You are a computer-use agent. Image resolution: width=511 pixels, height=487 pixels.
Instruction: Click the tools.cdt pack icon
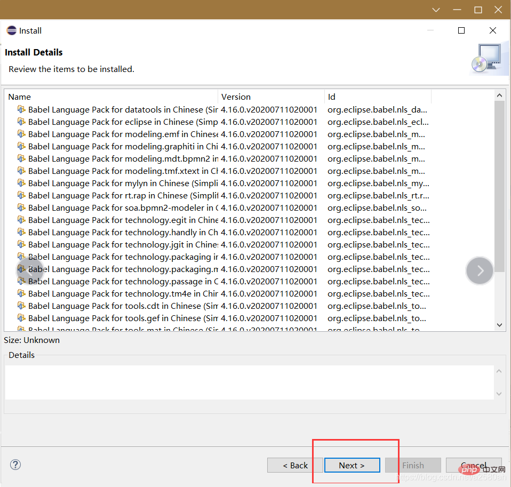point(21,306)
